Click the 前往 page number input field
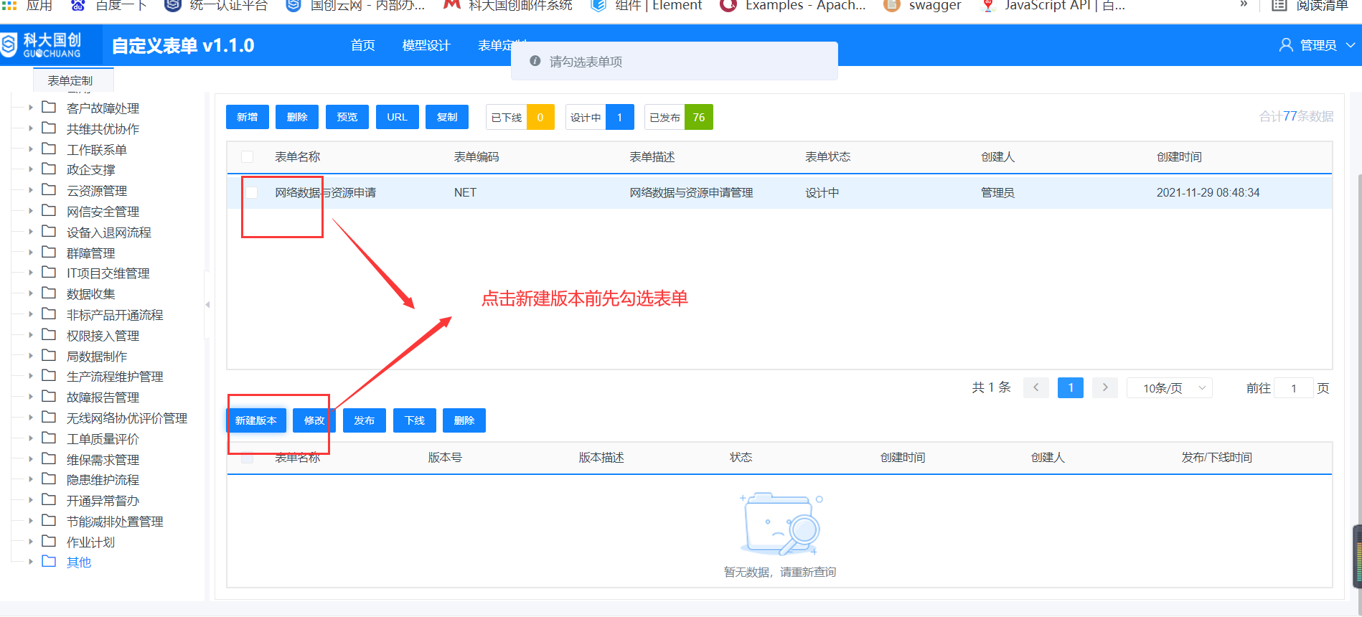Viewport: 1362px width, 617px height. coord(1294,388)
